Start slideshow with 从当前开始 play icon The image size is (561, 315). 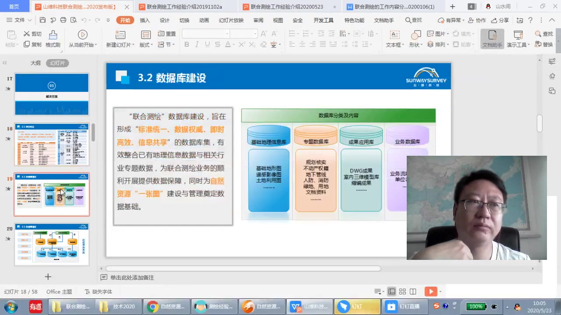pos(82,35)
